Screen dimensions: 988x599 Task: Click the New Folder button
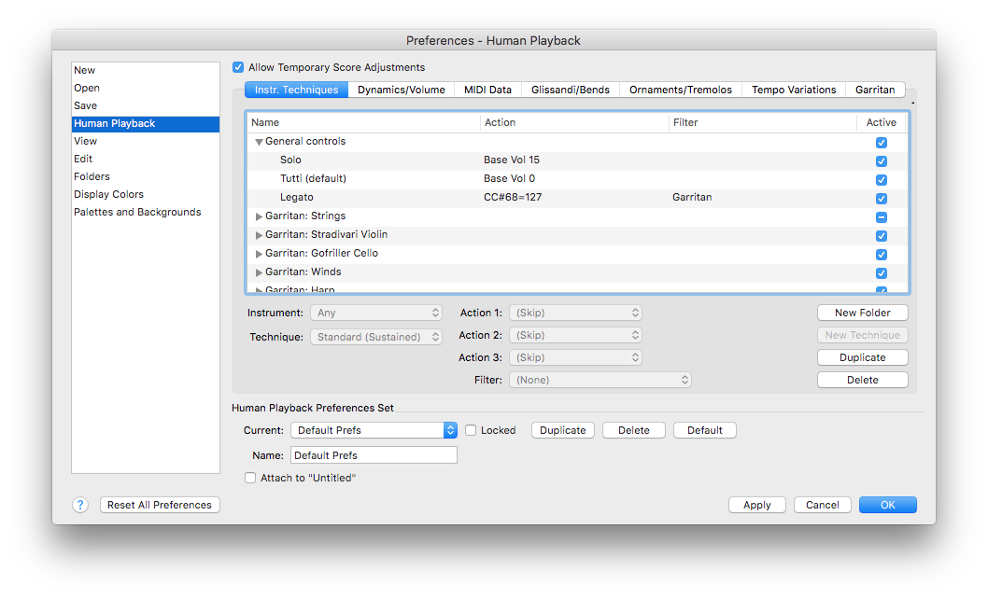863,313
